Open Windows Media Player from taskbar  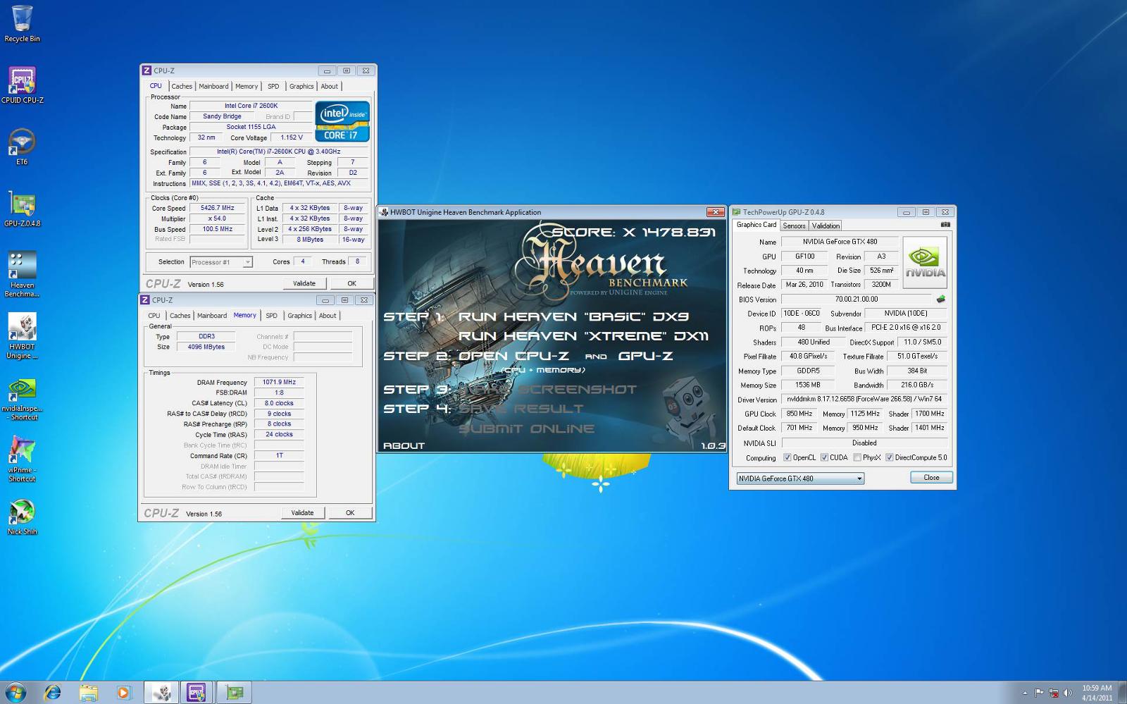click(x=123, y=693)
